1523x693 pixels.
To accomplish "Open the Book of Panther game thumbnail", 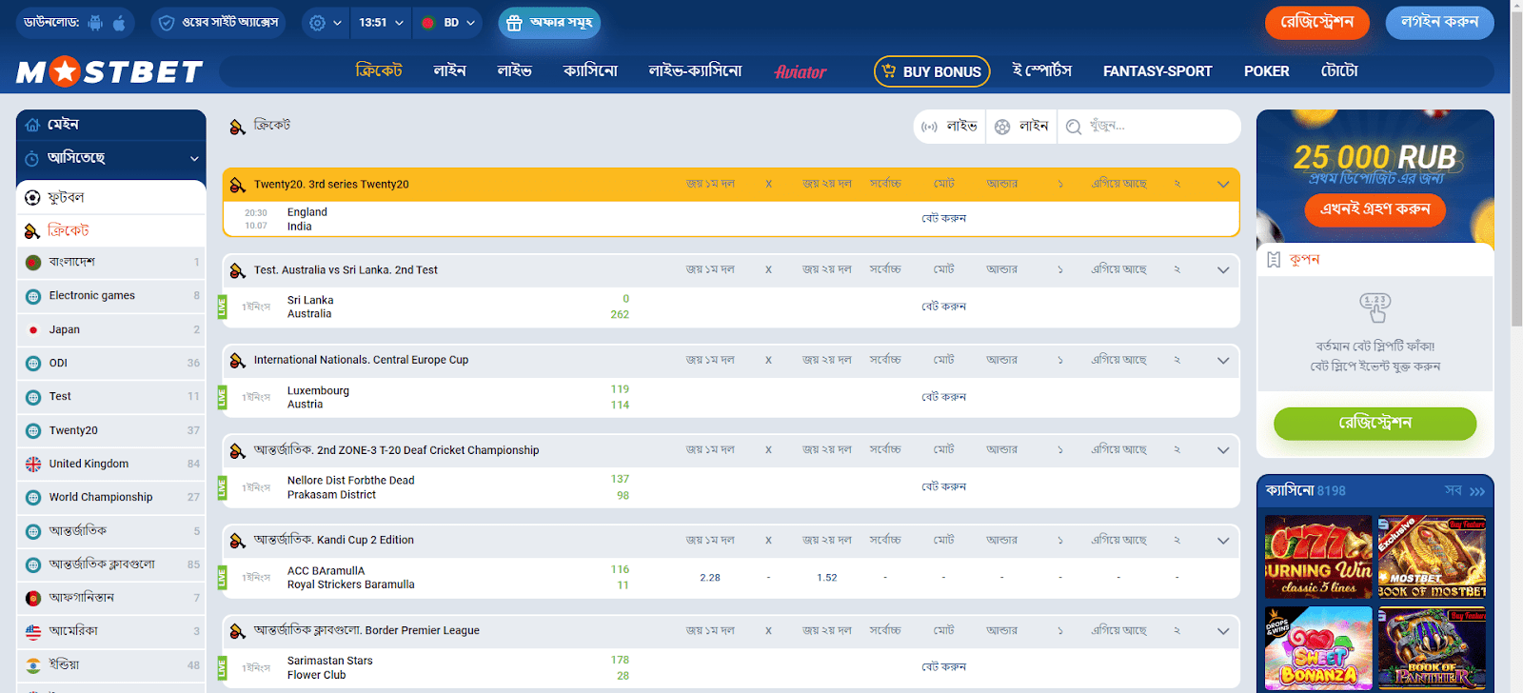I will click(1432, 649).
